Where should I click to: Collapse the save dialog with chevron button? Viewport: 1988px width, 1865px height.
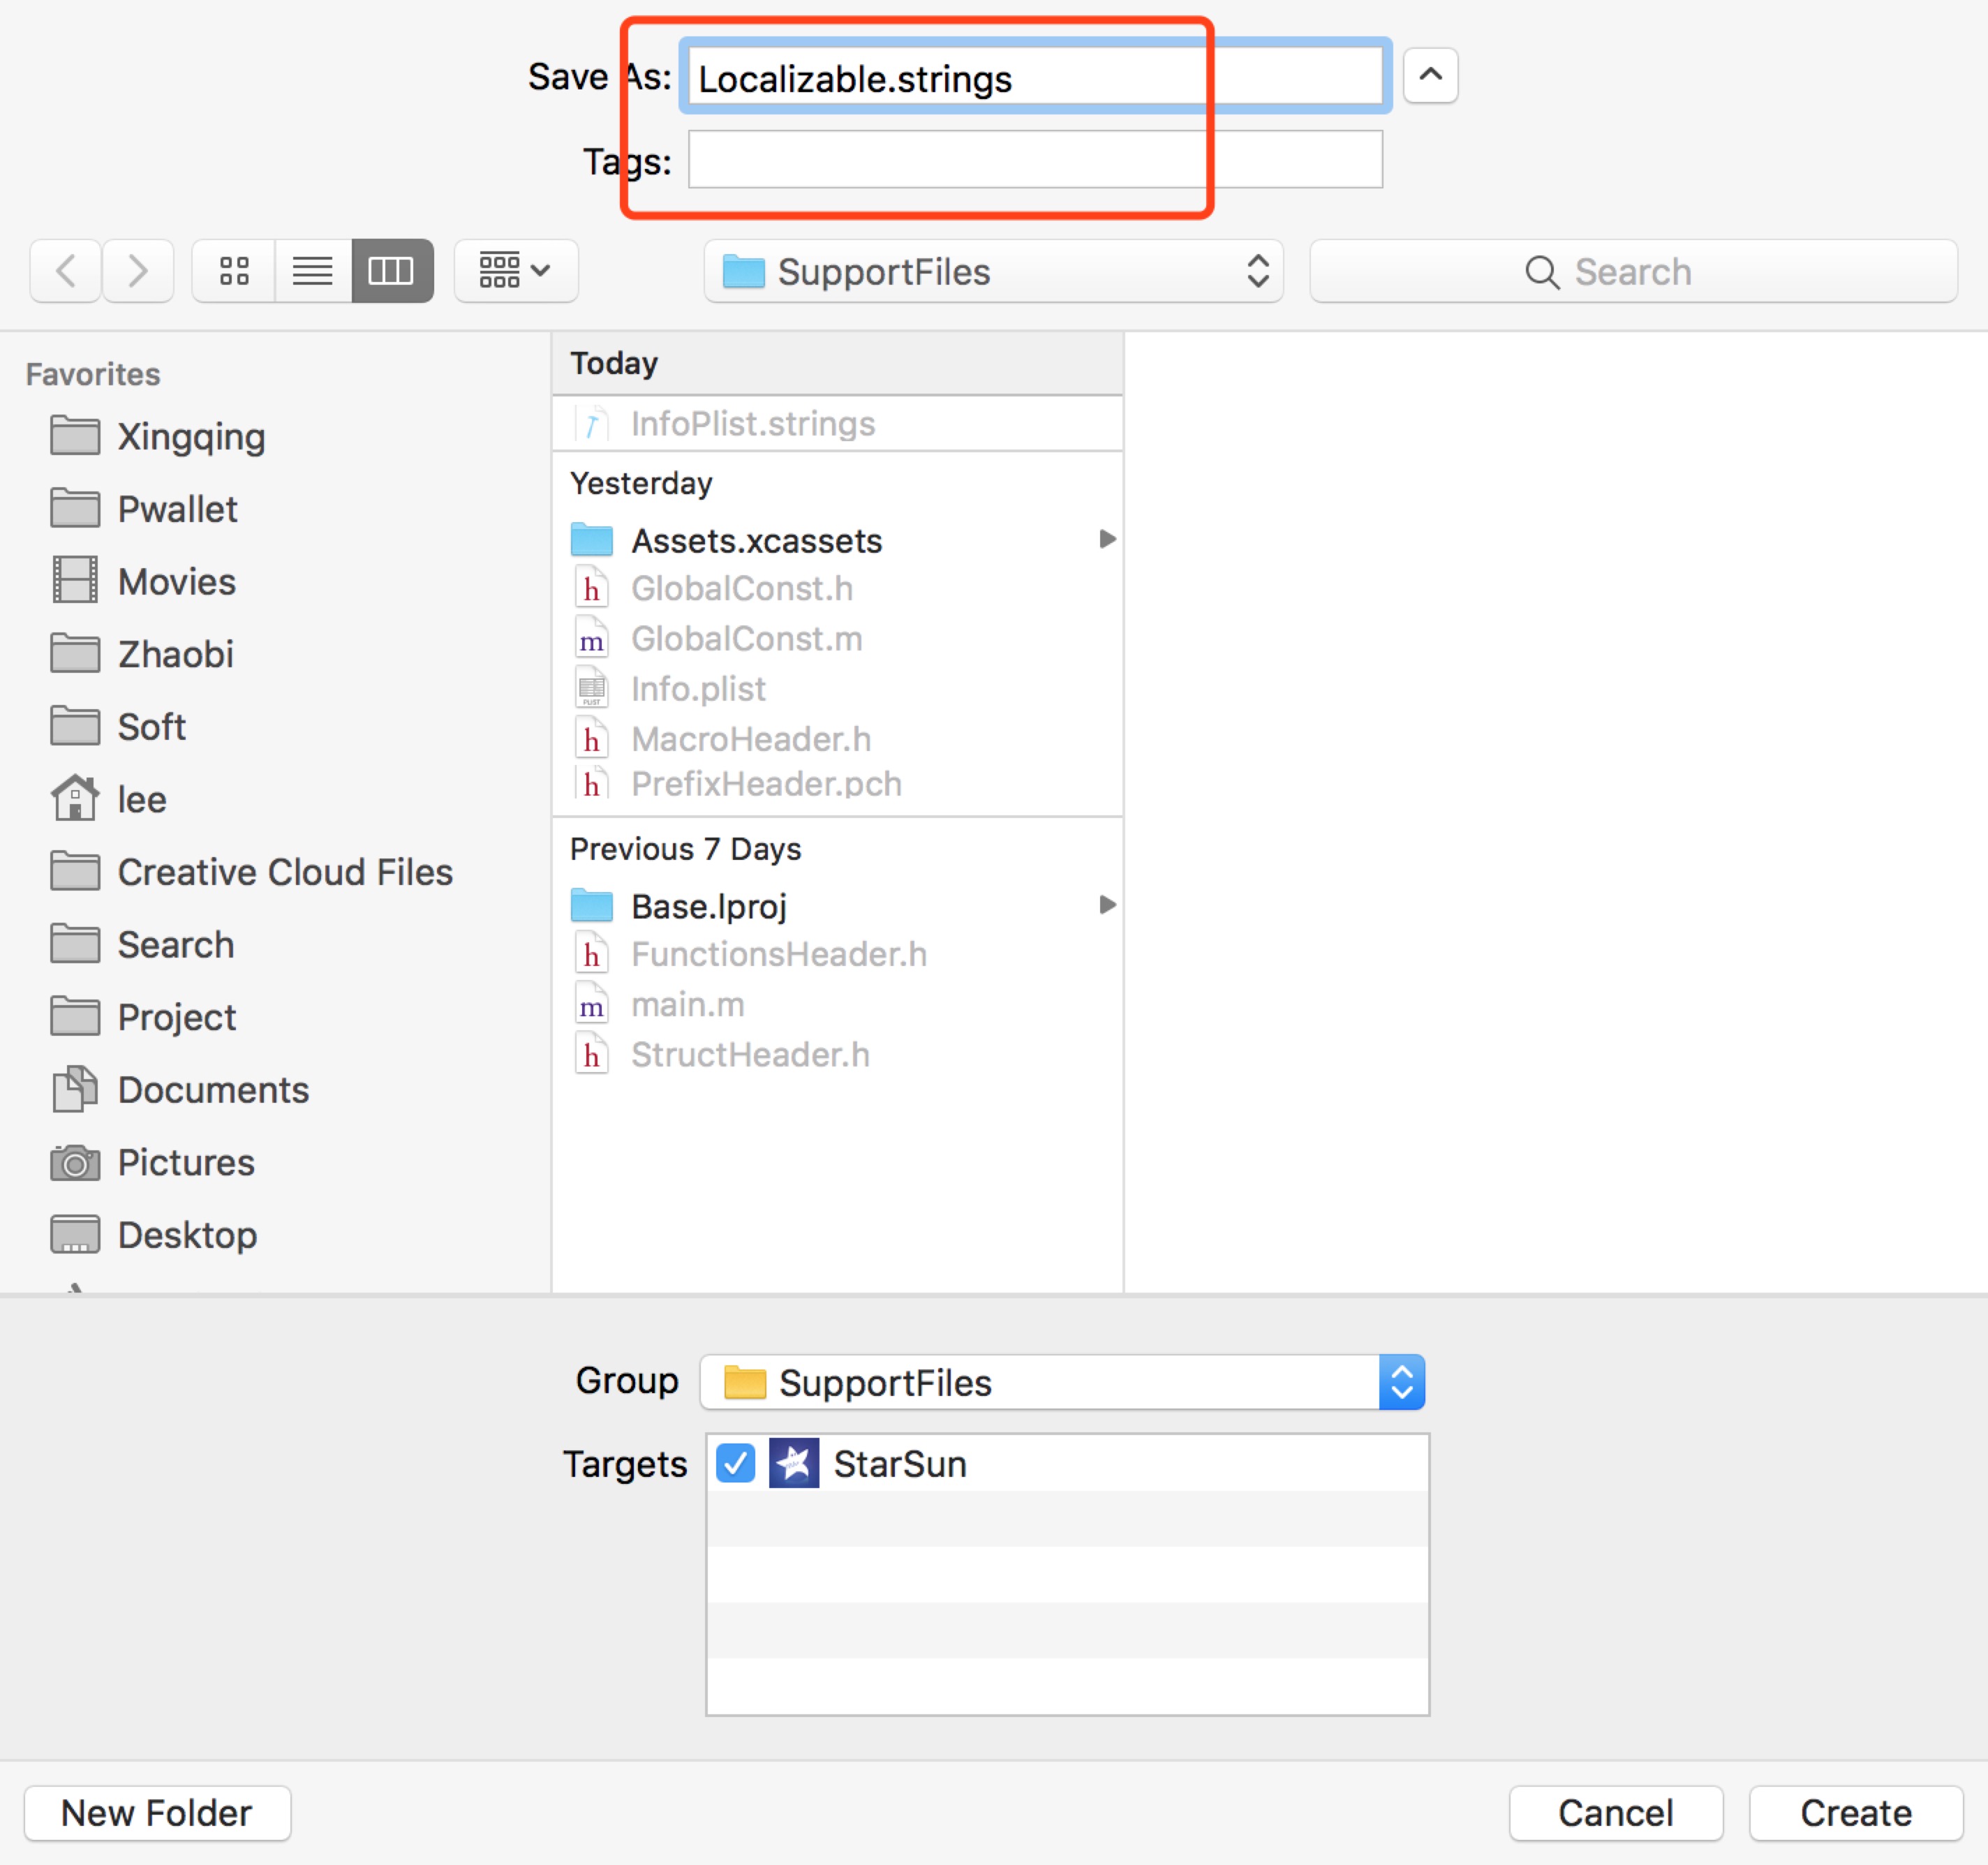(x=1430, y=76)
